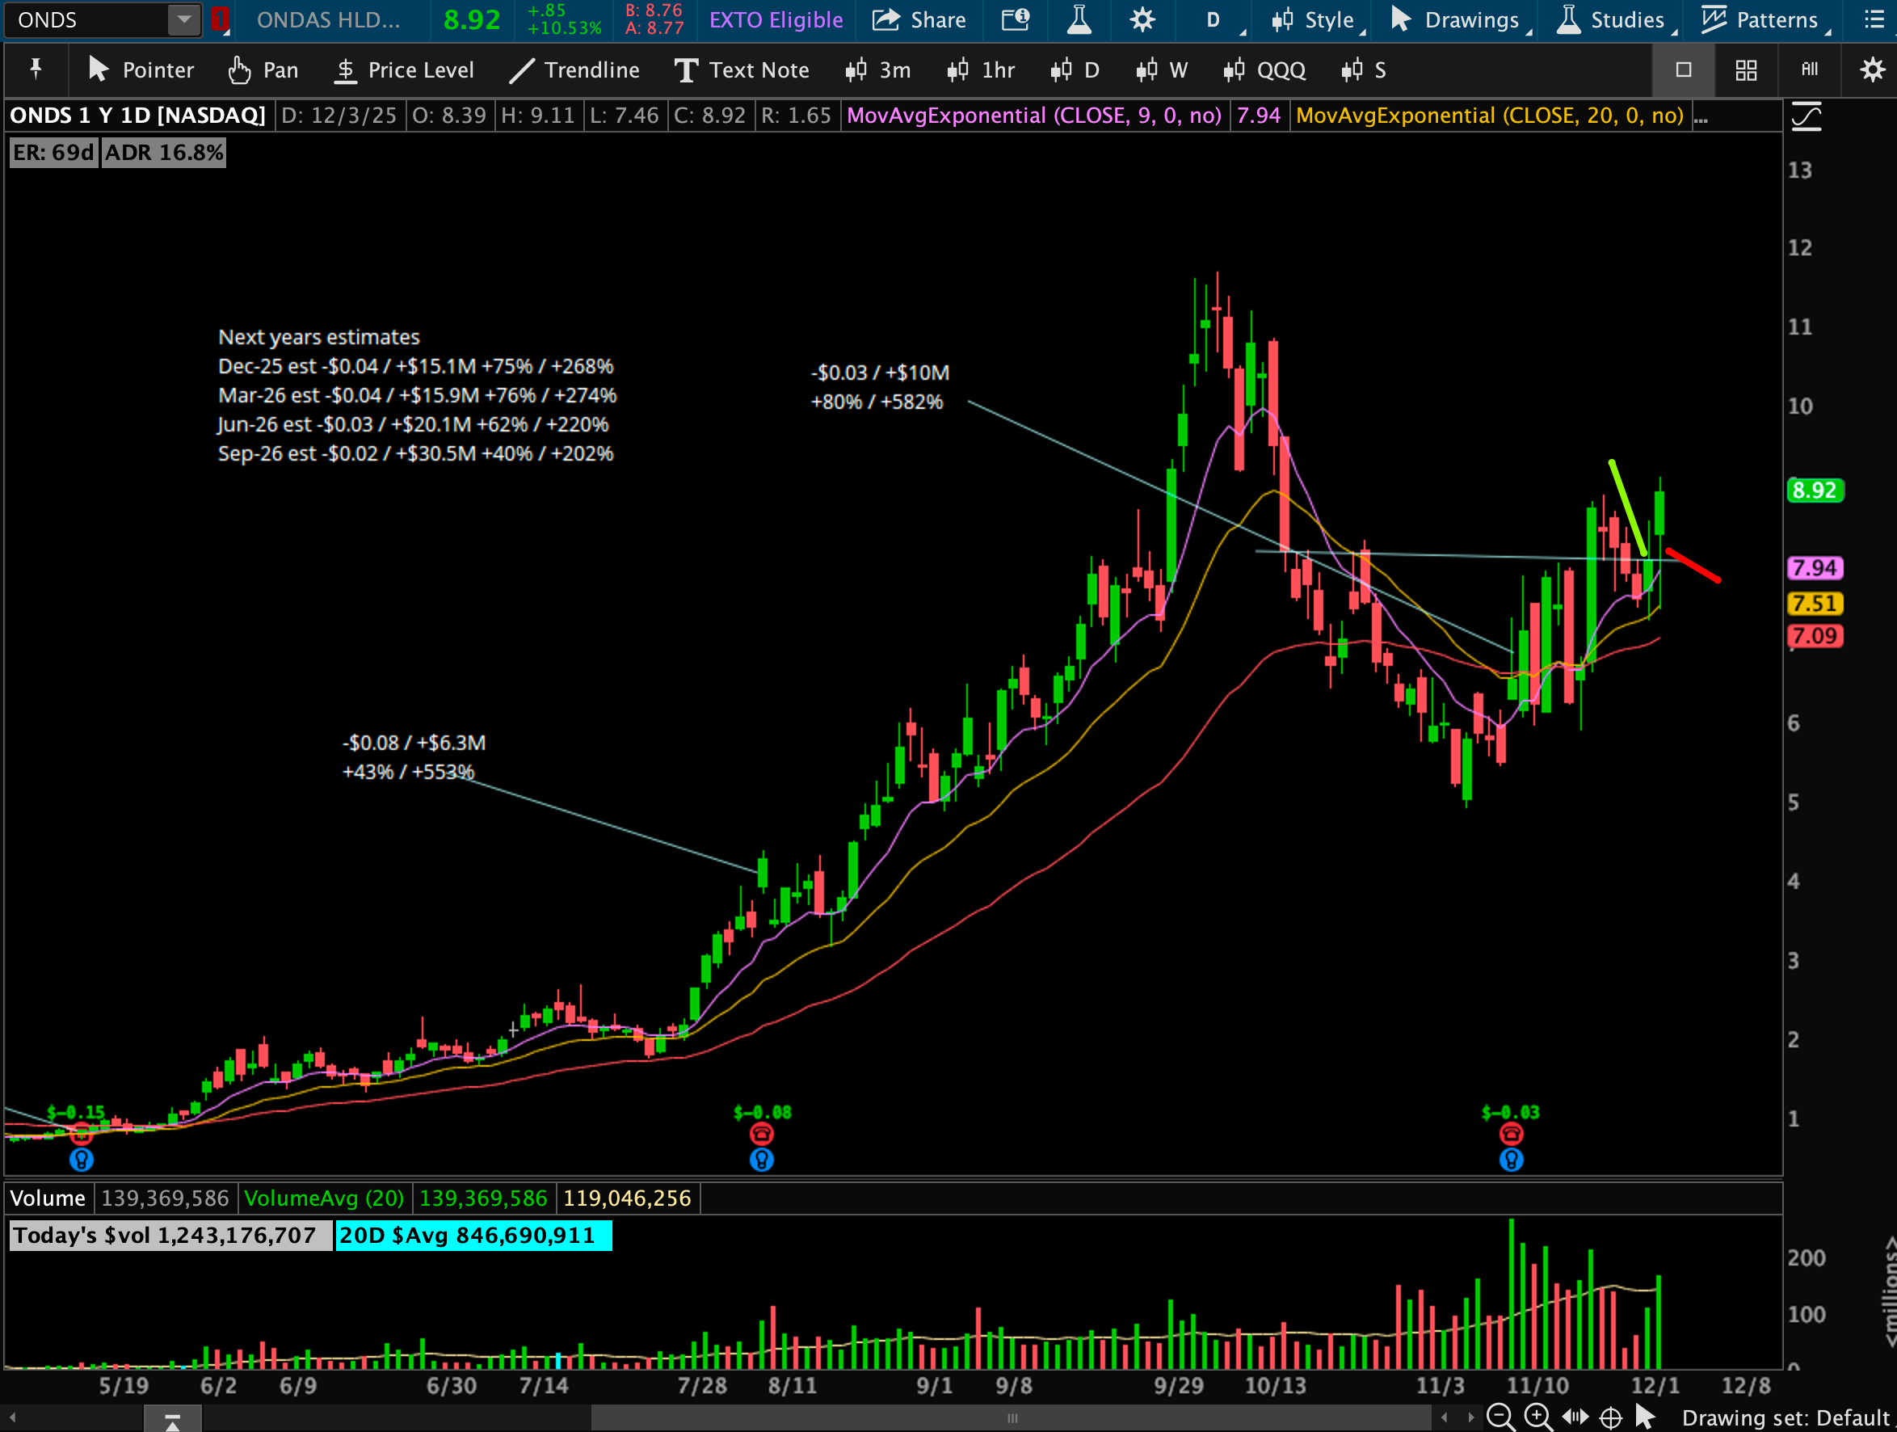Switch chart to 1hr timeframe button
The width and height of the screenshot is (1897, 1432).
[x=980, y=70]
